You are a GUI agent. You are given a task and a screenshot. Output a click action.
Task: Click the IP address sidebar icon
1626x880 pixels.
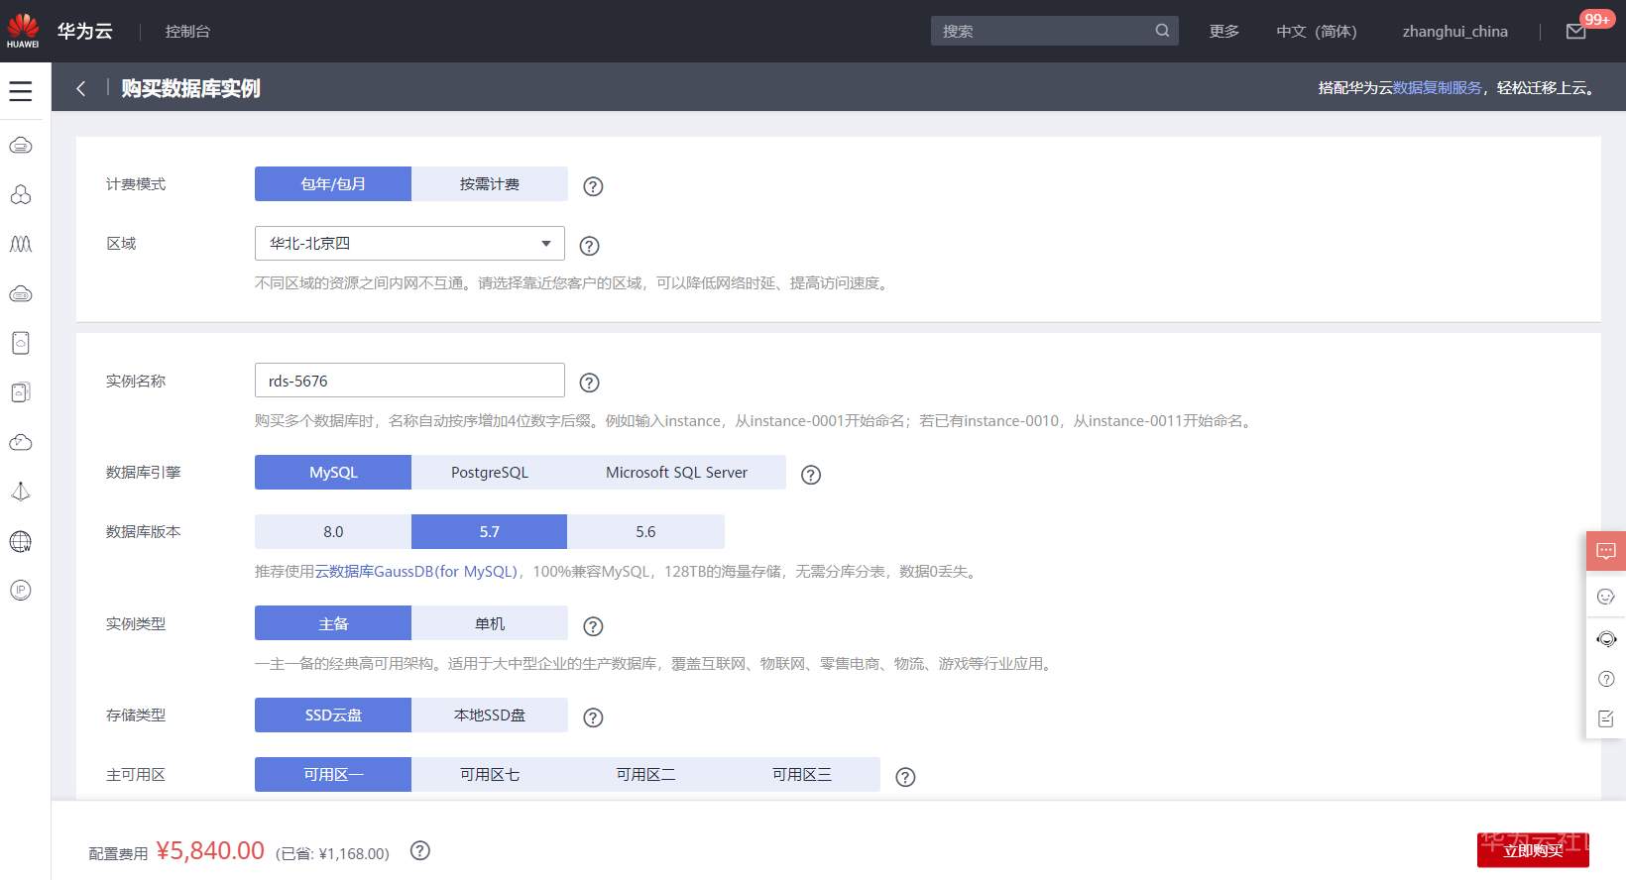pos(21,591)
